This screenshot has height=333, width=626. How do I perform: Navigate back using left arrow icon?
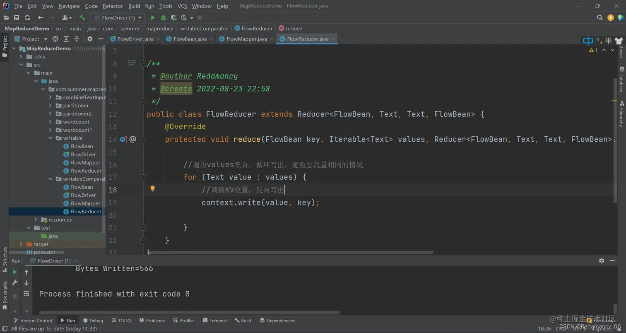tap(41, 18)
